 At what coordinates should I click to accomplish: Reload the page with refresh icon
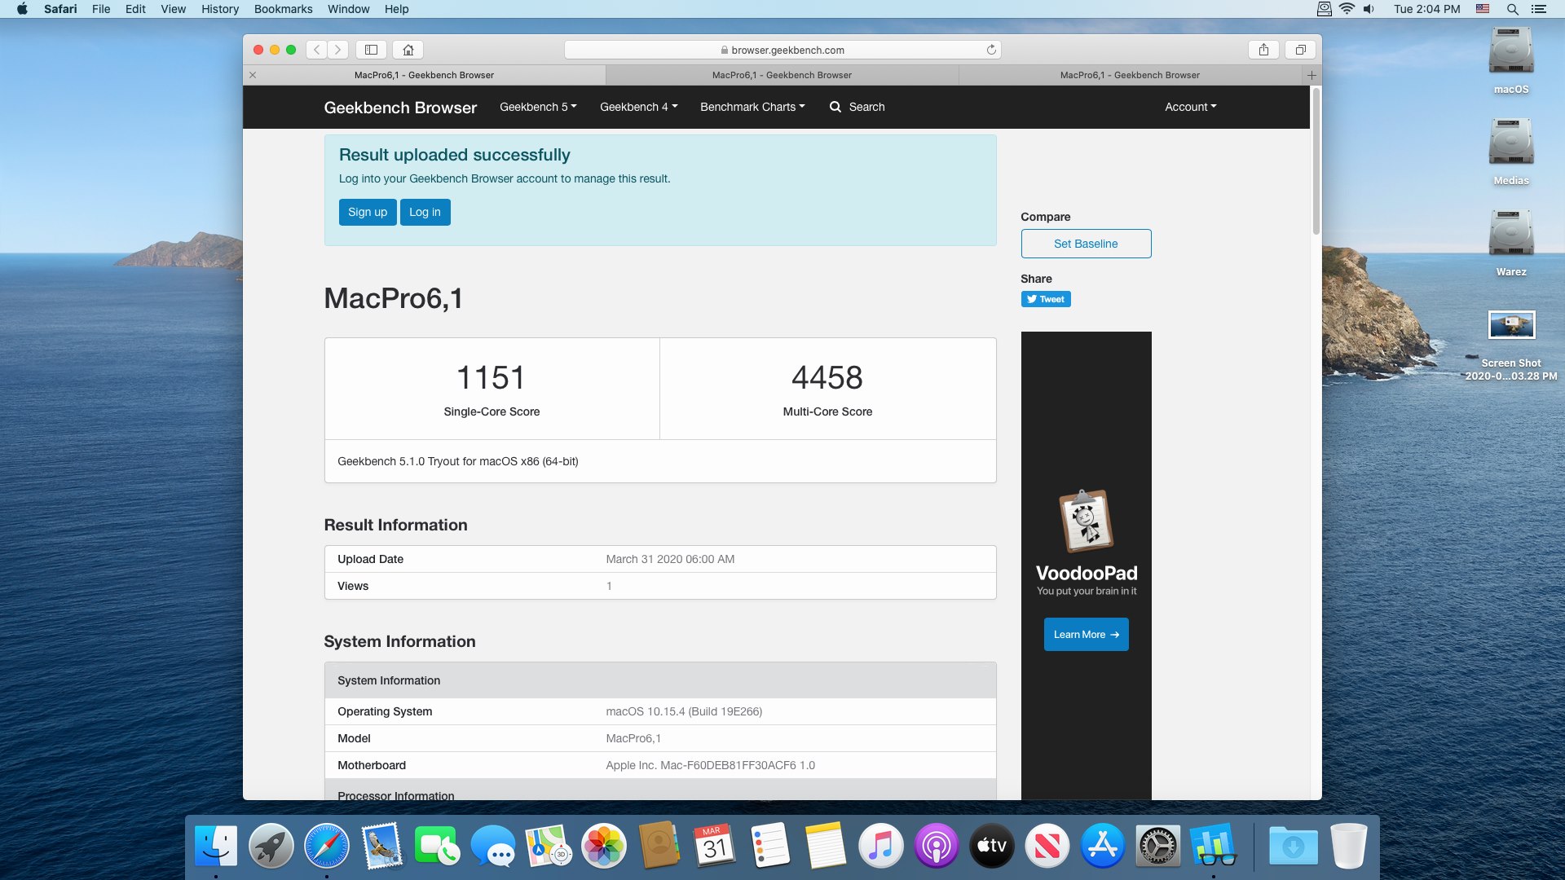pyautogui.click(x=991, y=50)
